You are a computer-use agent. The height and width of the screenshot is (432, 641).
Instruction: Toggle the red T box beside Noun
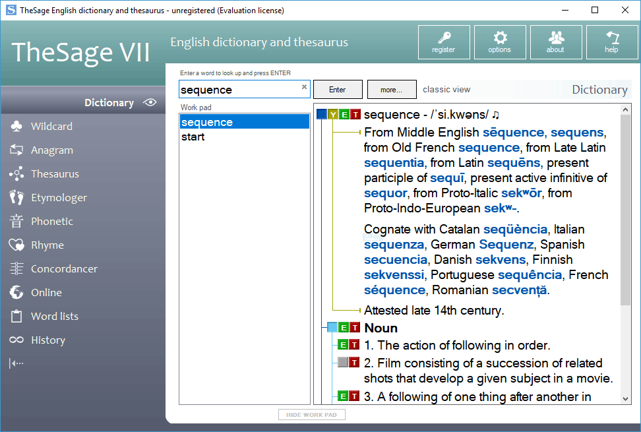click(x=355, y=328)
